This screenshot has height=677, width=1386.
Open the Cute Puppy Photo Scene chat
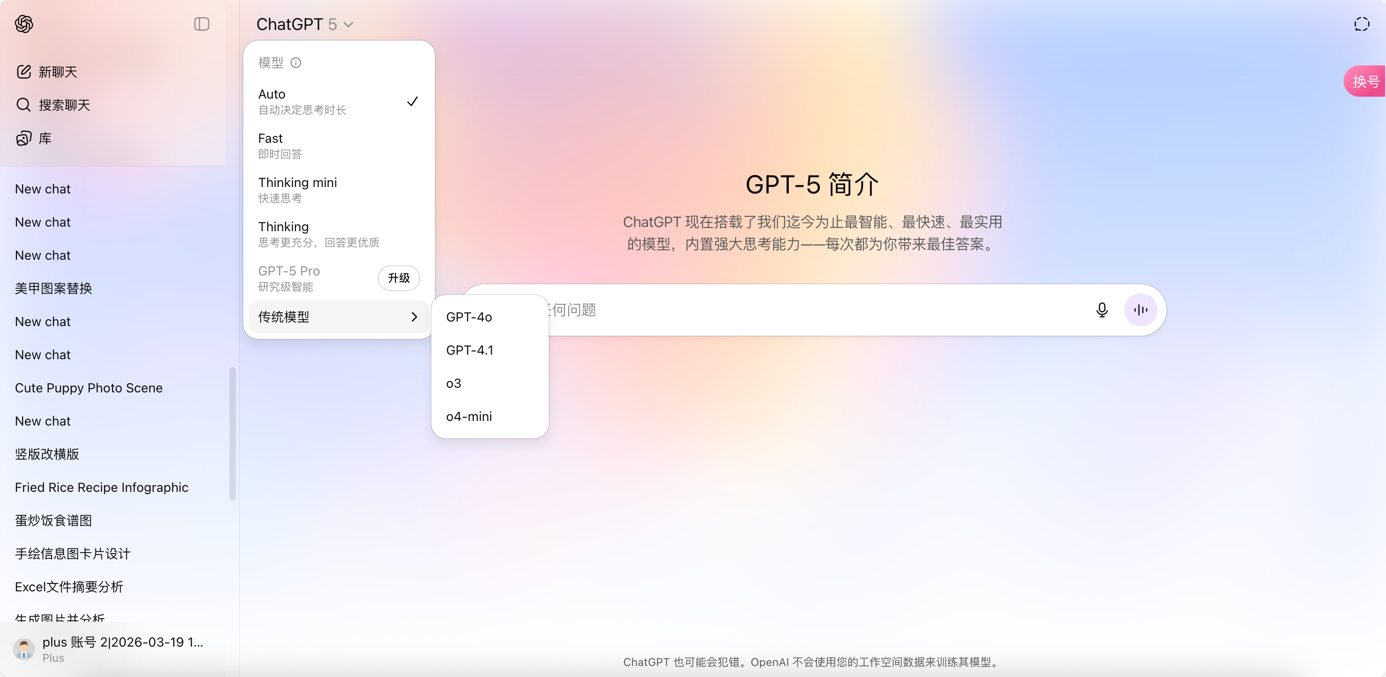click(89, 388)
